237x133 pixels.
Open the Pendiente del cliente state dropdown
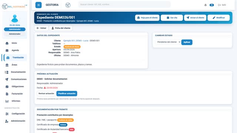[168, 42]
